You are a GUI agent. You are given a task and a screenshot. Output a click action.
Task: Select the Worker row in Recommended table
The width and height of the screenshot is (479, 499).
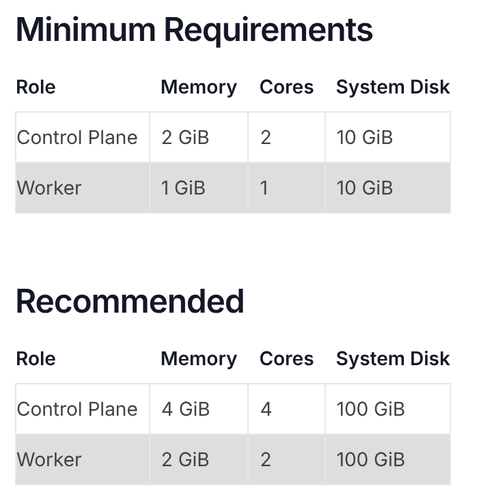coord(49,459)
